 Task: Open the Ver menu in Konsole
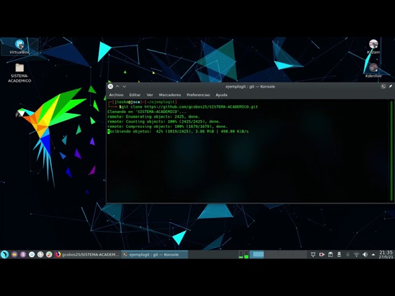[x=149, y=95]
